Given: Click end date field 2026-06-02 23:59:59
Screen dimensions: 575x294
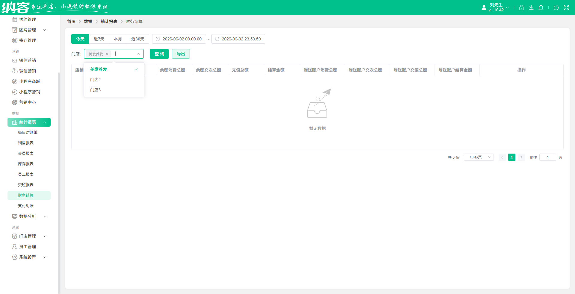Looking at the screenshot, I should pos(238,39).
